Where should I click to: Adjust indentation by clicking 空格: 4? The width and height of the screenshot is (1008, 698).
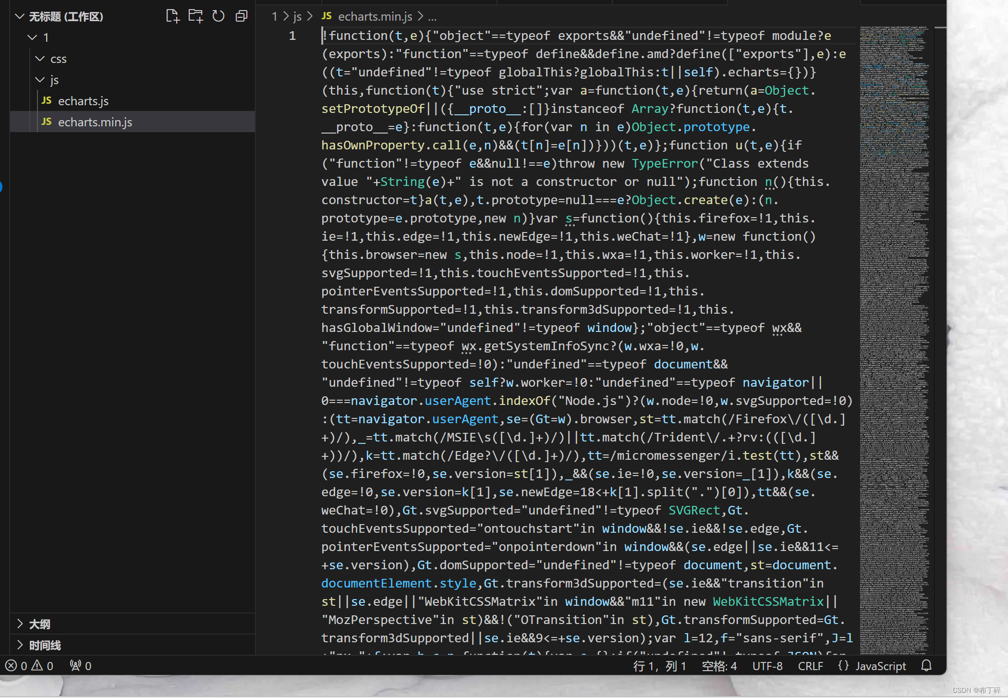tap(719, 666)
